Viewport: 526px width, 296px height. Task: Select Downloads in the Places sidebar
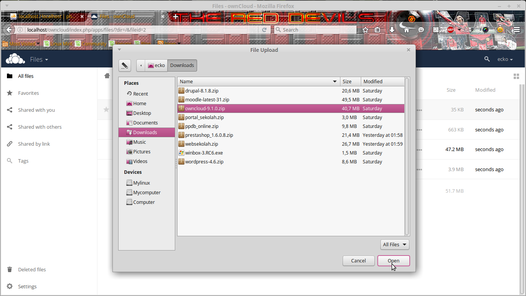(147, 132)
